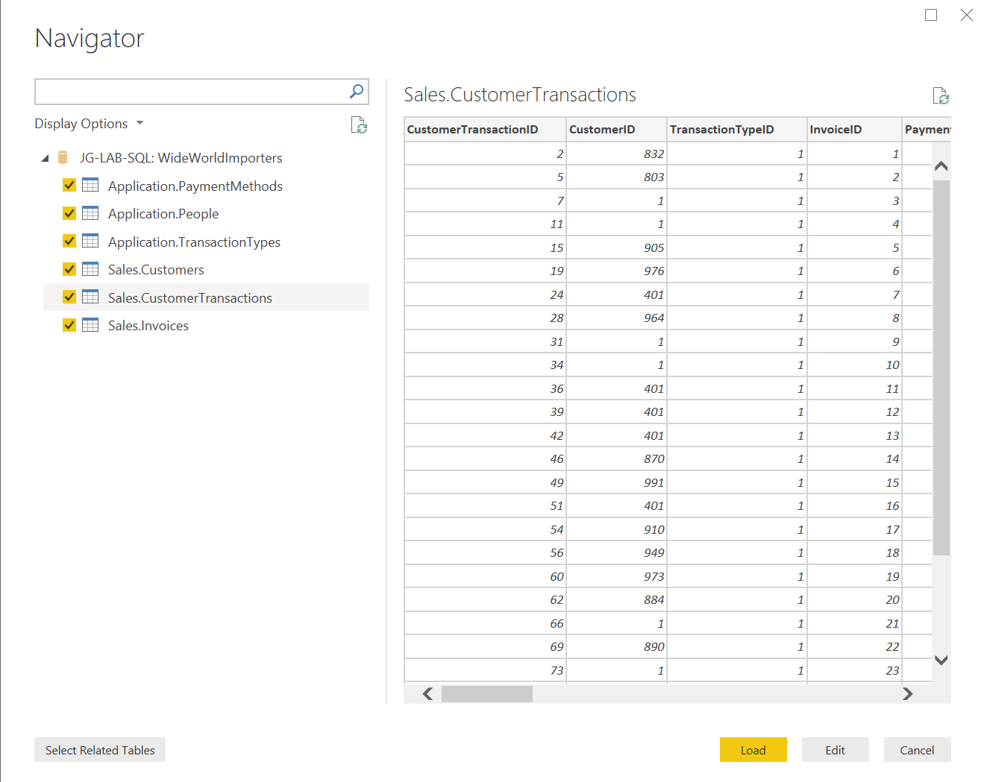Refresh the Sales.CustomerTransactions preview
This screenshot has height=782, width=984.
click(x=941, y=95)
